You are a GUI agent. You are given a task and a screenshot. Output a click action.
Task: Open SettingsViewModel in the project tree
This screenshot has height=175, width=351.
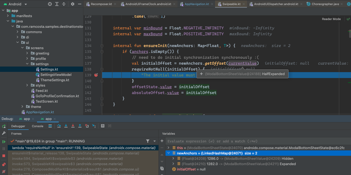[x=56, y=75]
